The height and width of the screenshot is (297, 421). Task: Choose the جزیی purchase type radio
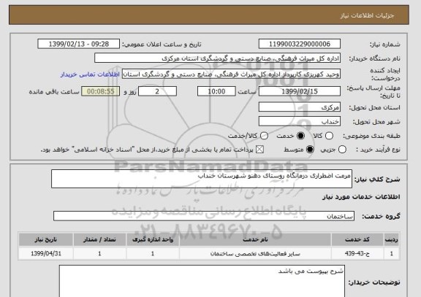tap(342, 150)
